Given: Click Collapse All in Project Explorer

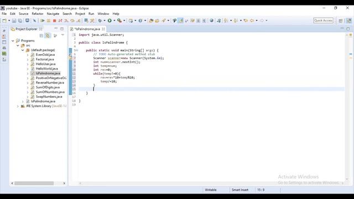Looking at the screenshot, I should tap(41, 35).
